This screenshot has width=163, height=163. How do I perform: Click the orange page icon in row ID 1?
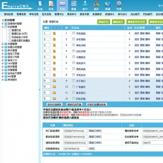pyautogui.click(x=54, y=33)
